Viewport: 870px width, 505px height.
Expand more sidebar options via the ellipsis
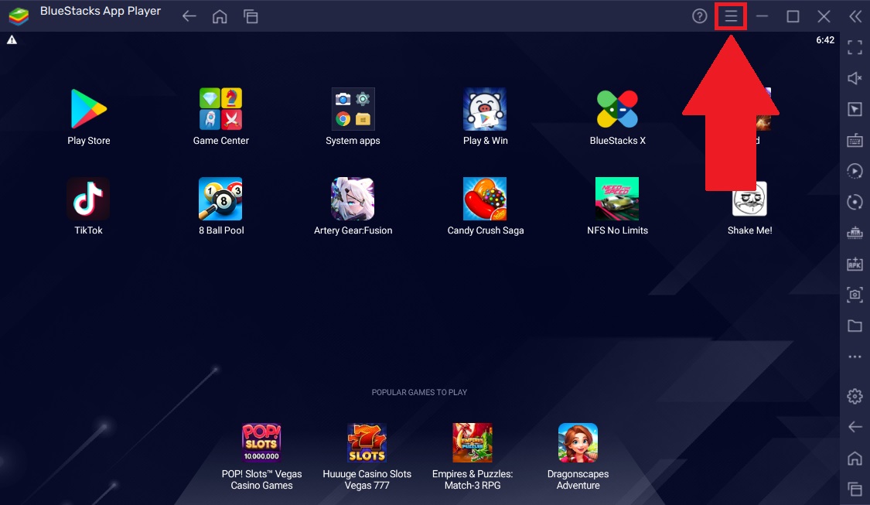[x=855, y=357]
